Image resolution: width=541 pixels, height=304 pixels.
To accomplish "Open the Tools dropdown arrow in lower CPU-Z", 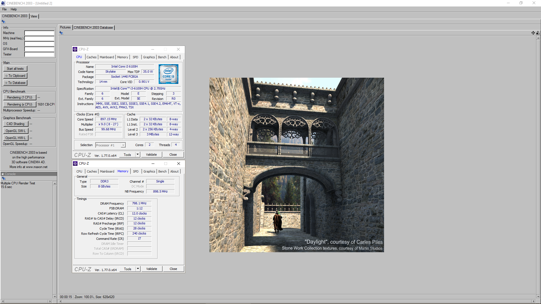I will (x=138, y=269).
